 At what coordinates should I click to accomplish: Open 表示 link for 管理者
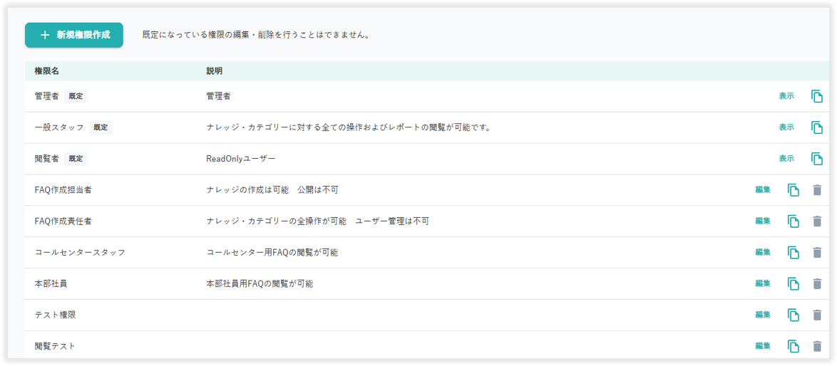click(786, 96)
